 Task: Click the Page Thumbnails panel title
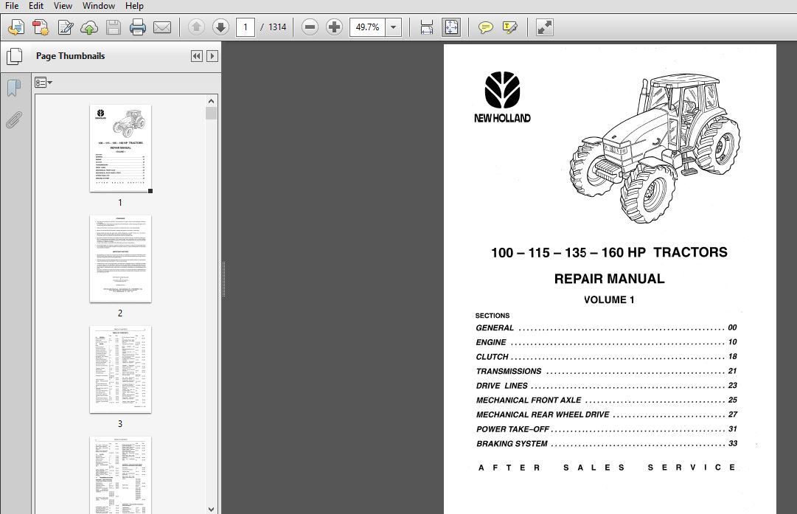pos(70,56)
